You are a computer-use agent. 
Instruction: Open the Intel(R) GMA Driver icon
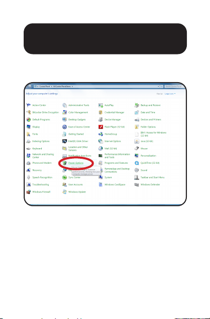point(64,141)
